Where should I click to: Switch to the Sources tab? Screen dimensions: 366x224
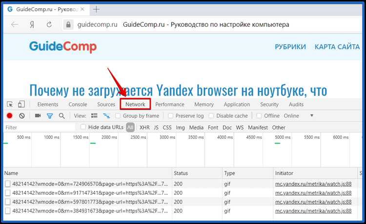tap(106, 104)
